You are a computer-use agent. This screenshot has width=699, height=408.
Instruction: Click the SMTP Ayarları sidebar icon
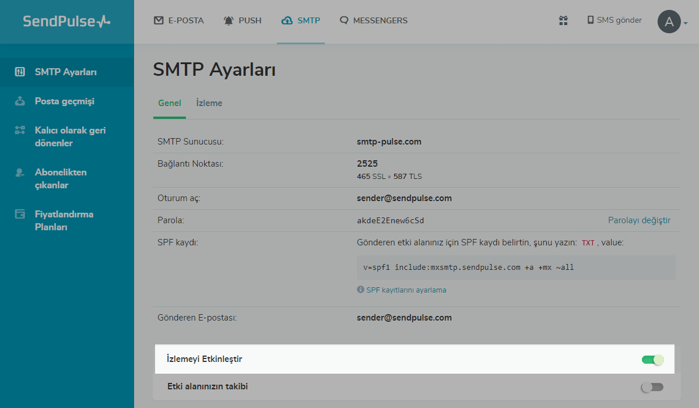[20, 72]
